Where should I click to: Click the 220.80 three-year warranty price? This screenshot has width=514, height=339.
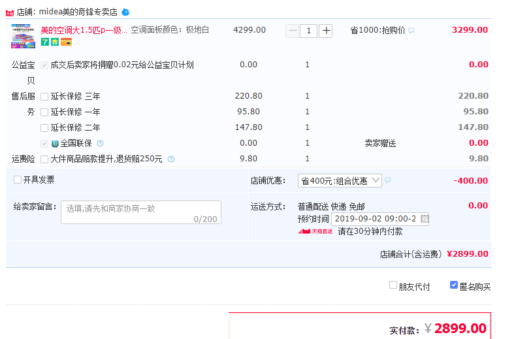click(x=248, y=96)
